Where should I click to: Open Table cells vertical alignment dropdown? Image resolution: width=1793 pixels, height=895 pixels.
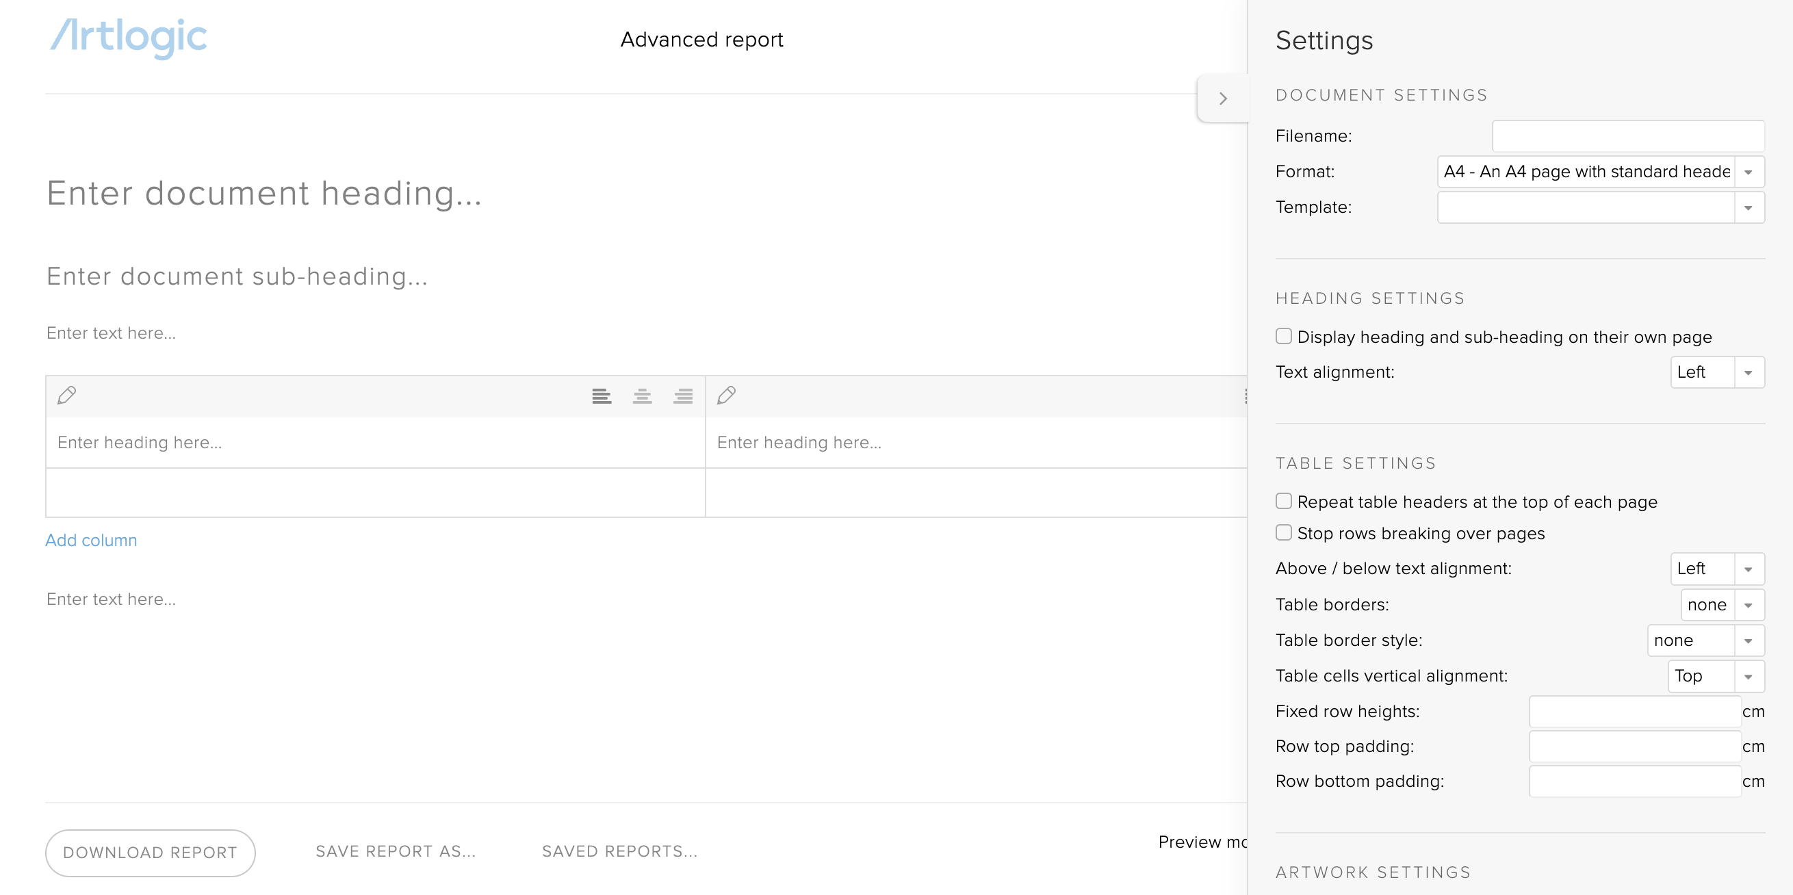[x=1716, y=676]
